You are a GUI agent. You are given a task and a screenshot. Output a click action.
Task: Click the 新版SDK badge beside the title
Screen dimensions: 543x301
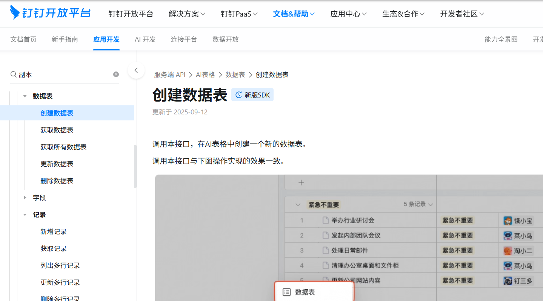252,95
